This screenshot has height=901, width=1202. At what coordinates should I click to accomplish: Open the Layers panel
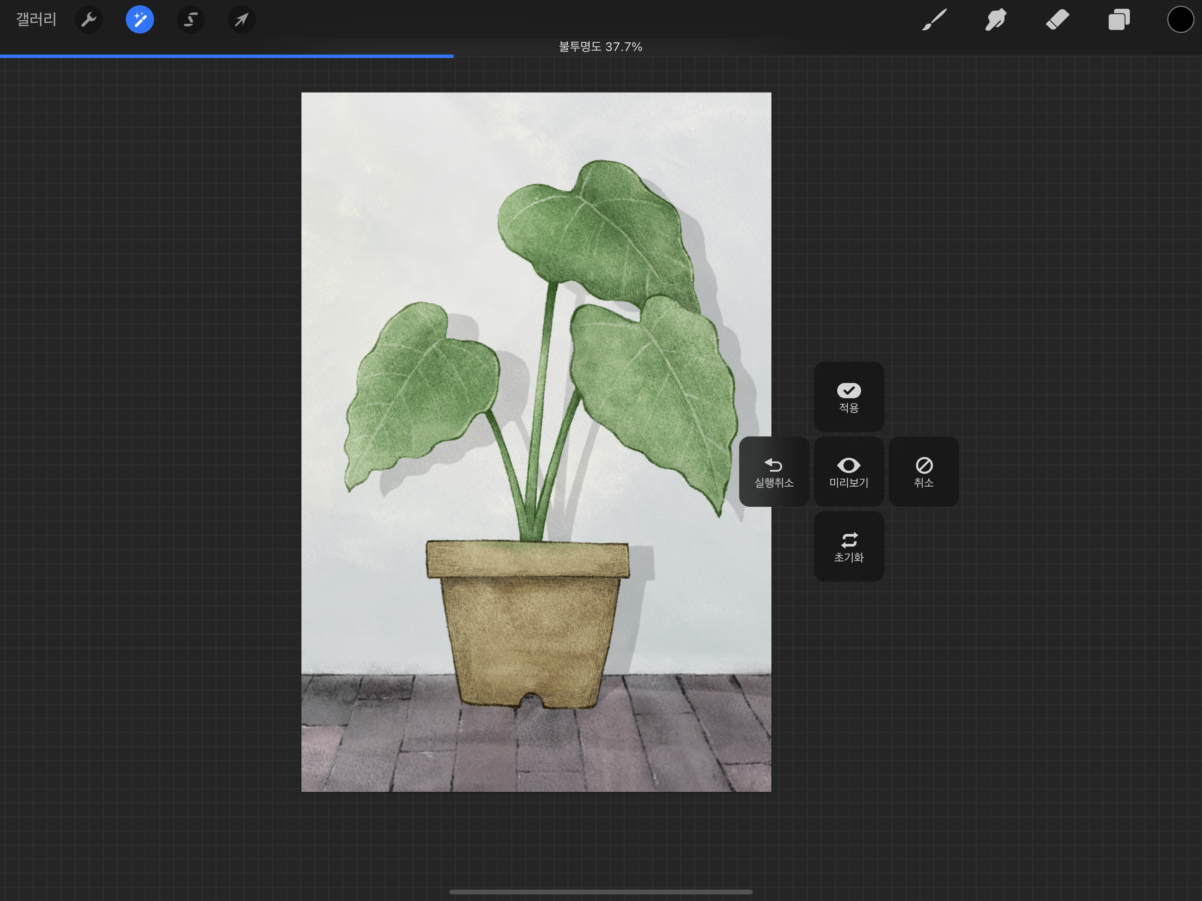click(x=1119, y=20)
